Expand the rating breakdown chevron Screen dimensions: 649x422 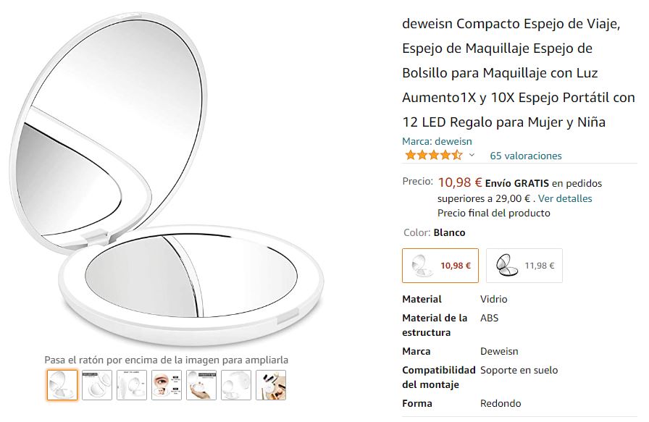pos(472,156)
